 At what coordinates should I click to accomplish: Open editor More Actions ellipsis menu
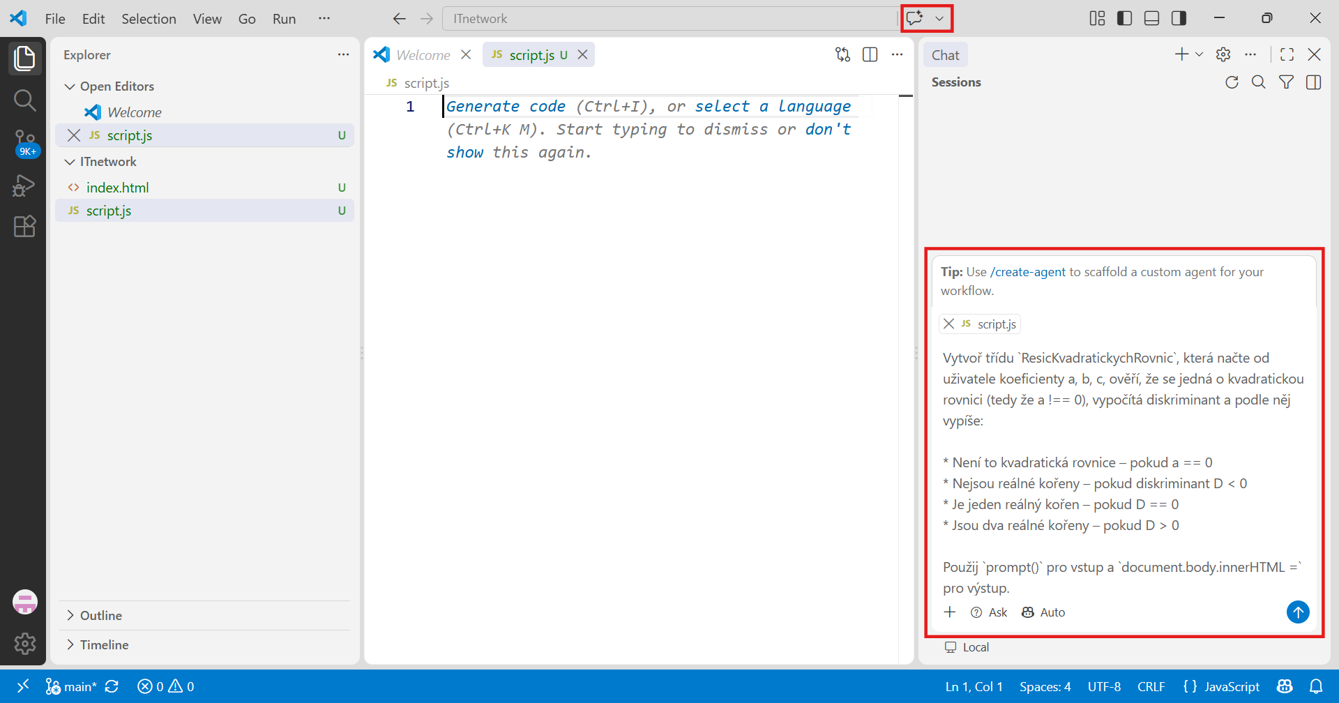pyautogui.click(x=897, y=54)
